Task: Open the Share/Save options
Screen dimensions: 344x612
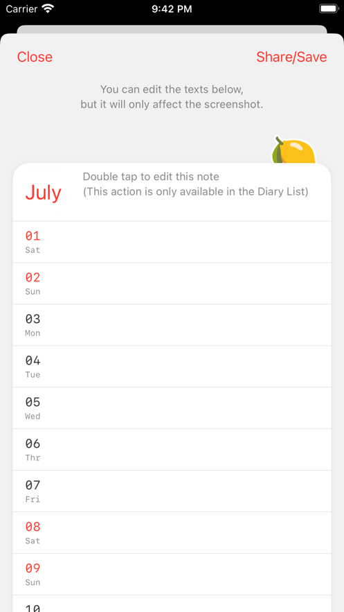Action: pos(291,57)
